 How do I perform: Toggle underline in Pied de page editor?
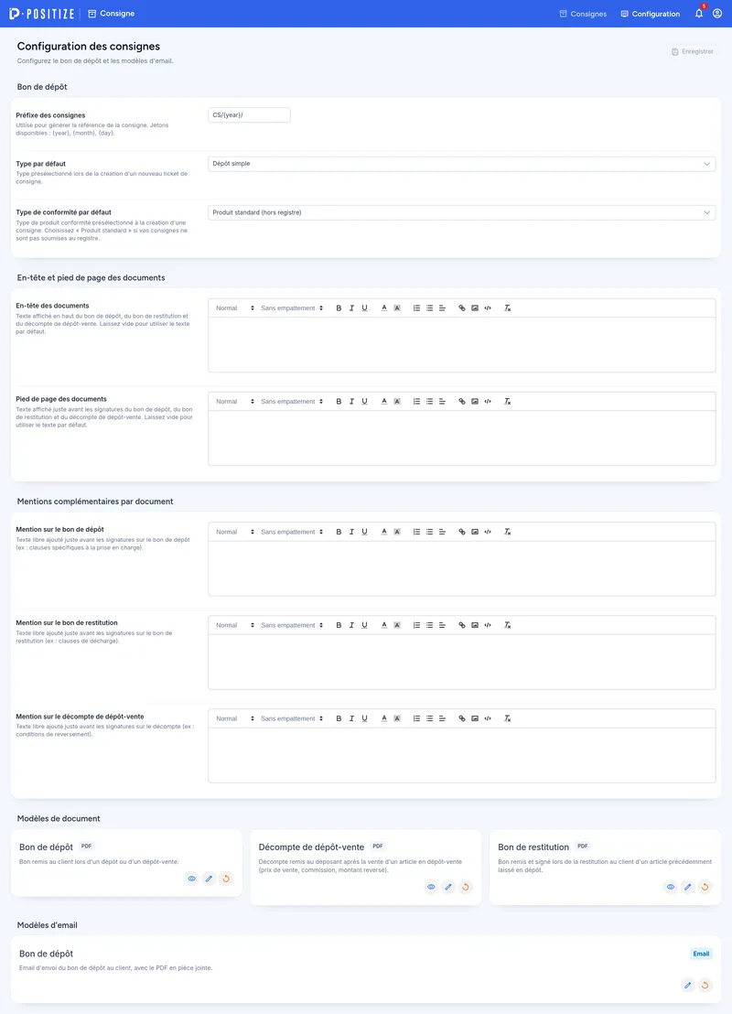(x=365, y=402)
